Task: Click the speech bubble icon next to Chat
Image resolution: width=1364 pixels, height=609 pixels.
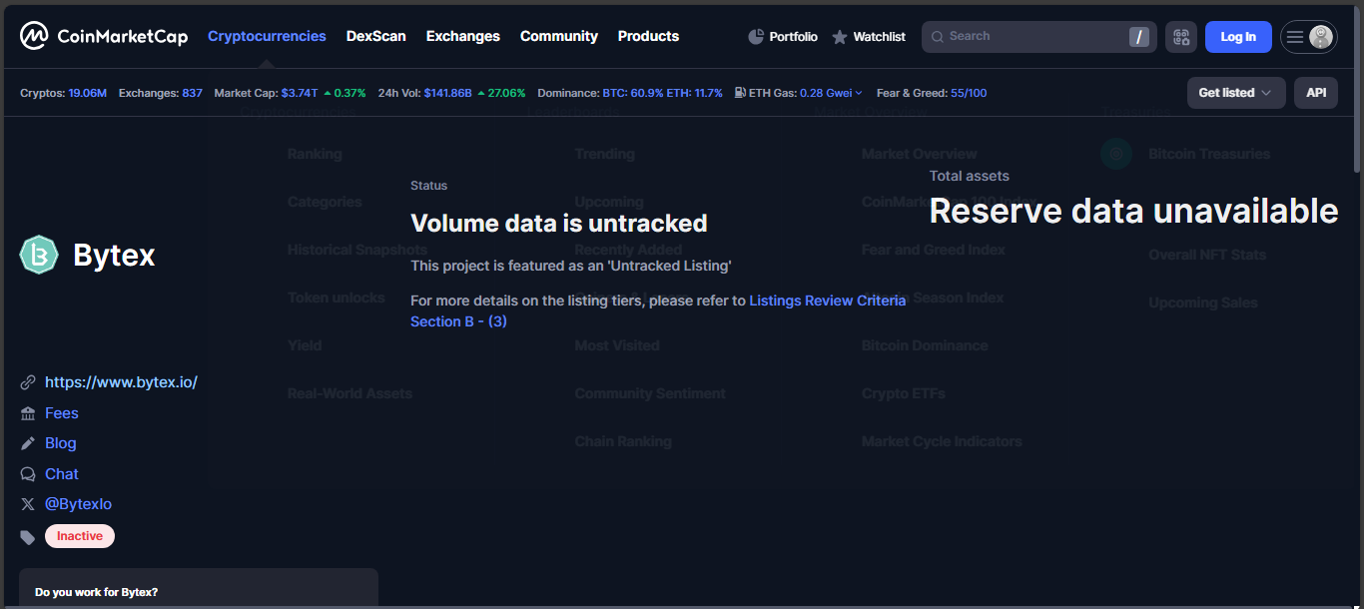Action: (x=28, y=474)
